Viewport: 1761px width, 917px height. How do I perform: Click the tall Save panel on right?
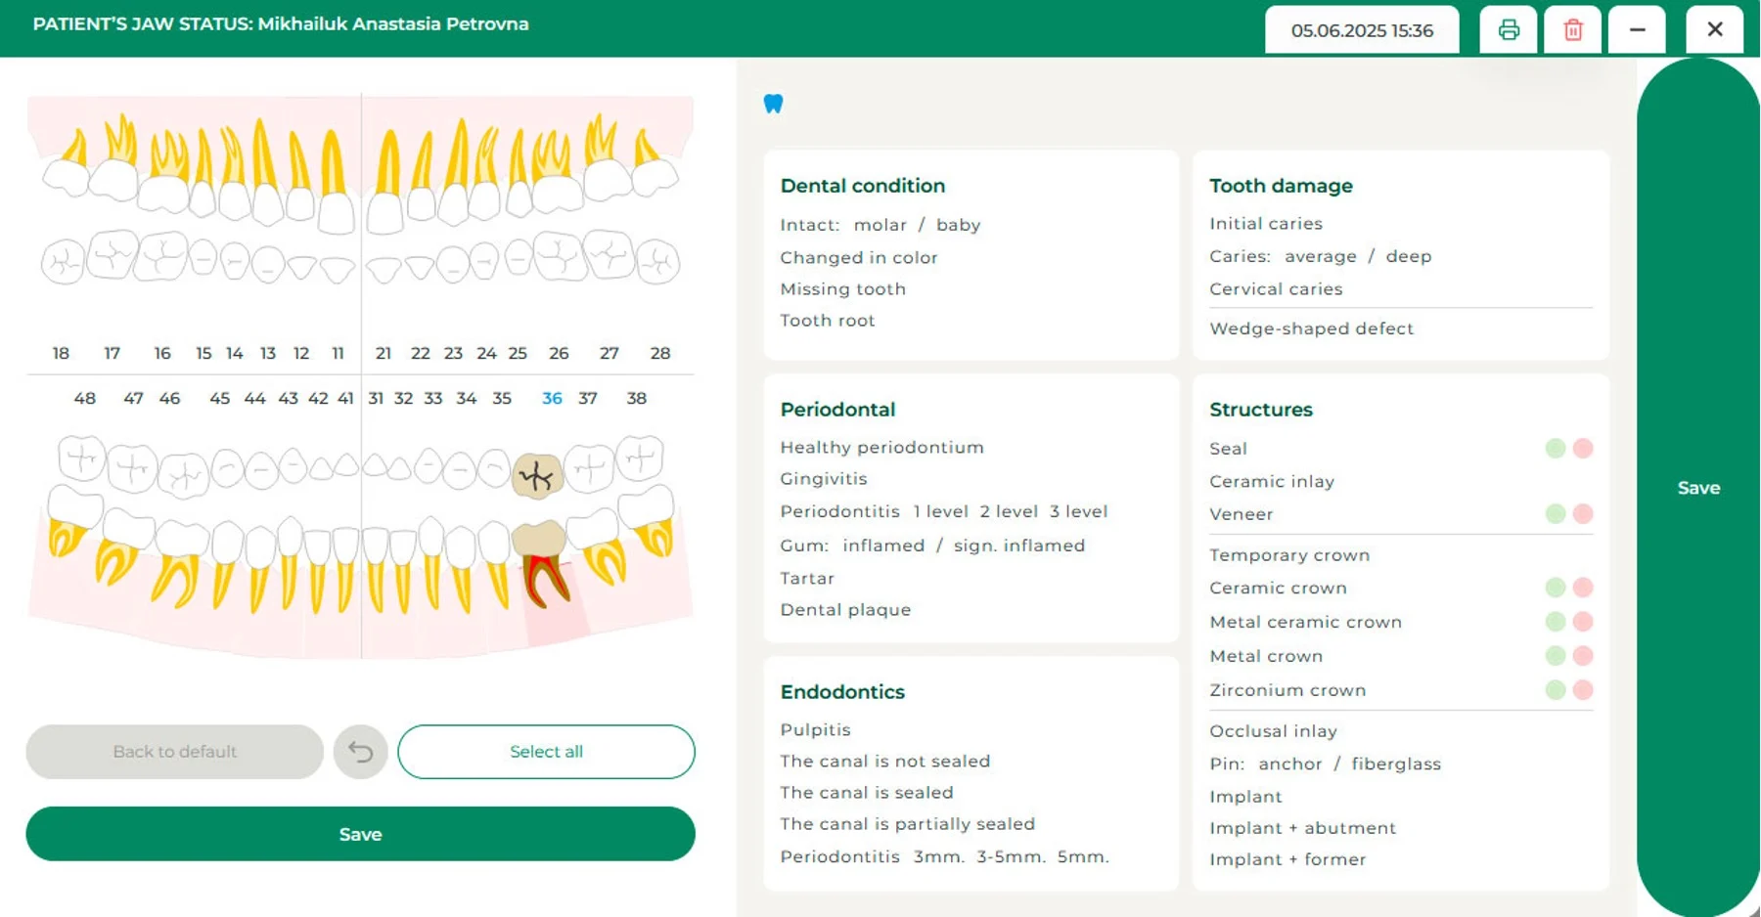coord(1698,488)
